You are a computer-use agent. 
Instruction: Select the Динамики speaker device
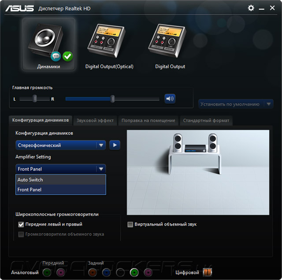48,44
